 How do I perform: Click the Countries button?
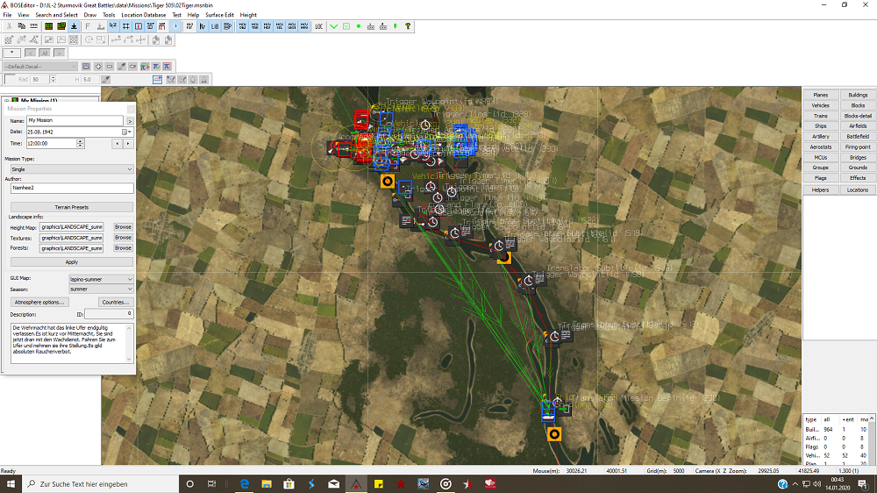[116, 302]
